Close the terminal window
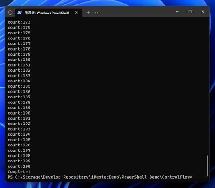Screen dimensions: 215x188 coord(203,12)
